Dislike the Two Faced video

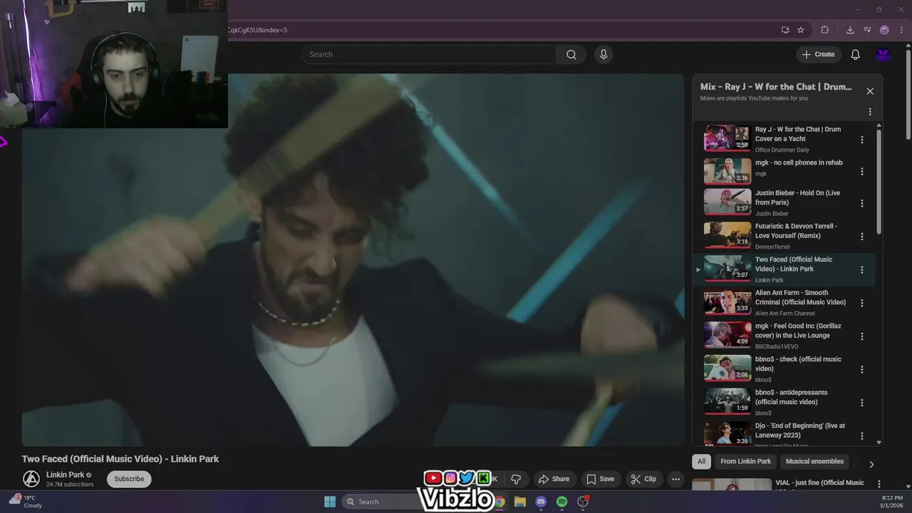517,479
